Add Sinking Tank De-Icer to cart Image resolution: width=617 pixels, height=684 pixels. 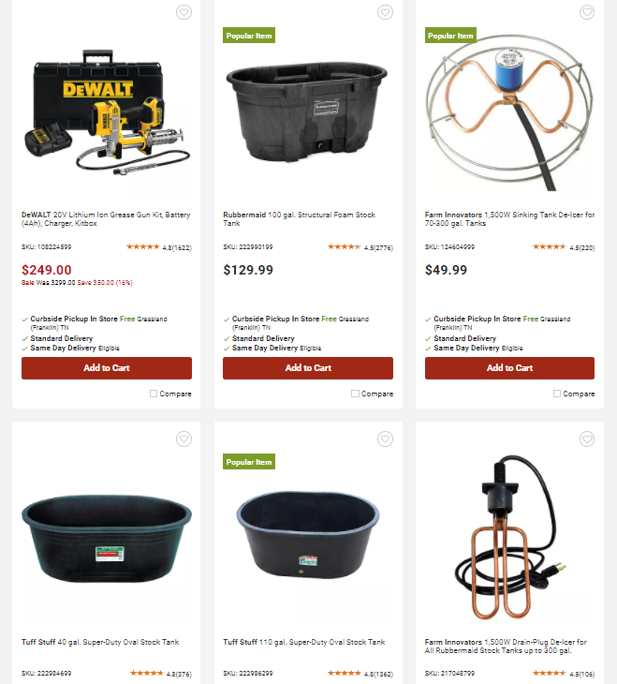[509, 367]
